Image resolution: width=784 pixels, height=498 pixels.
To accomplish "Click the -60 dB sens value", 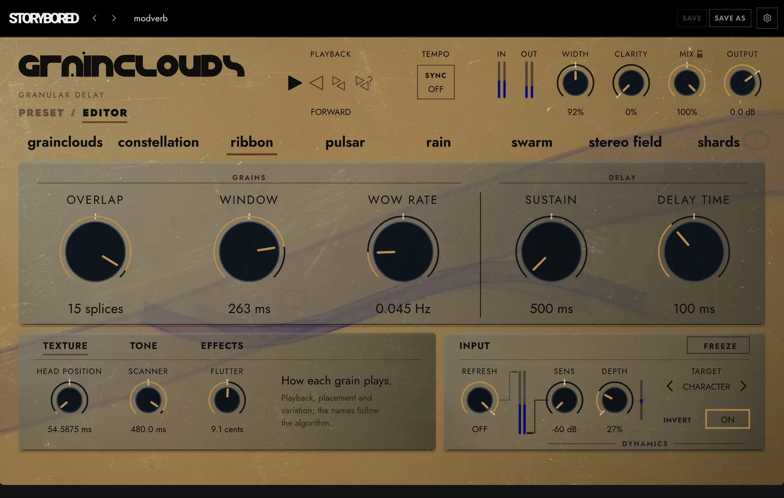I will click(564, 429).
